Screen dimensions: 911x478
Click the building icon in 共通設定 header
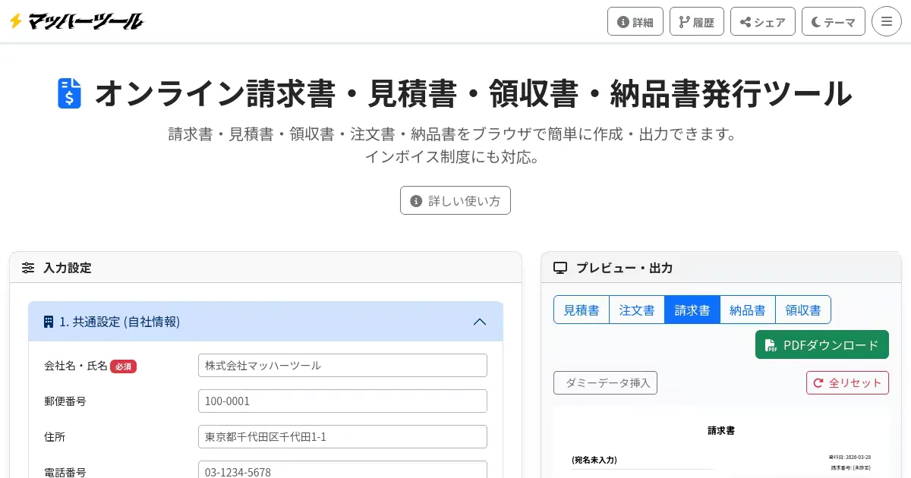(49, 322)
